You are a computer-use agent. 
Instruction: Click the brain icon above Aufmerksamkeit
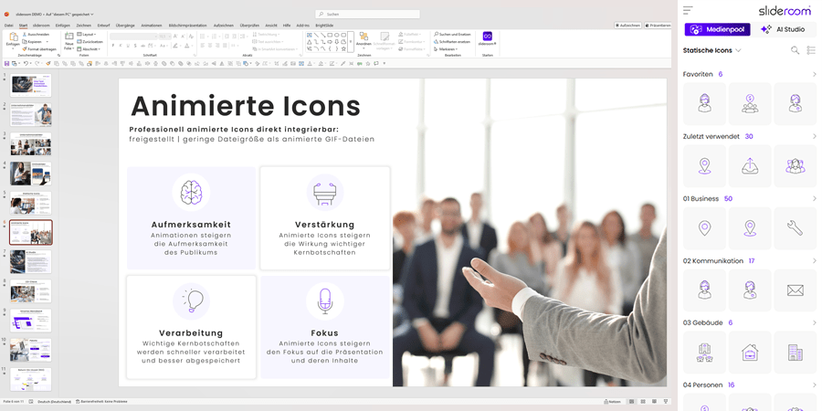191,193
